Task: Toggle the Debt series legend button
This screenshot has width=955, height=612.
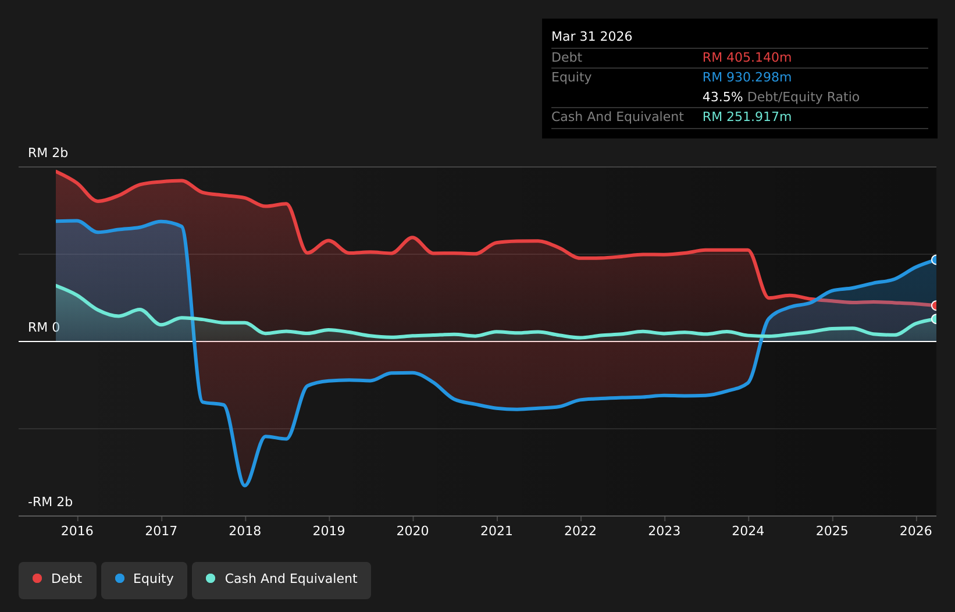Action: pyautogui.click(x=58, y=580)
